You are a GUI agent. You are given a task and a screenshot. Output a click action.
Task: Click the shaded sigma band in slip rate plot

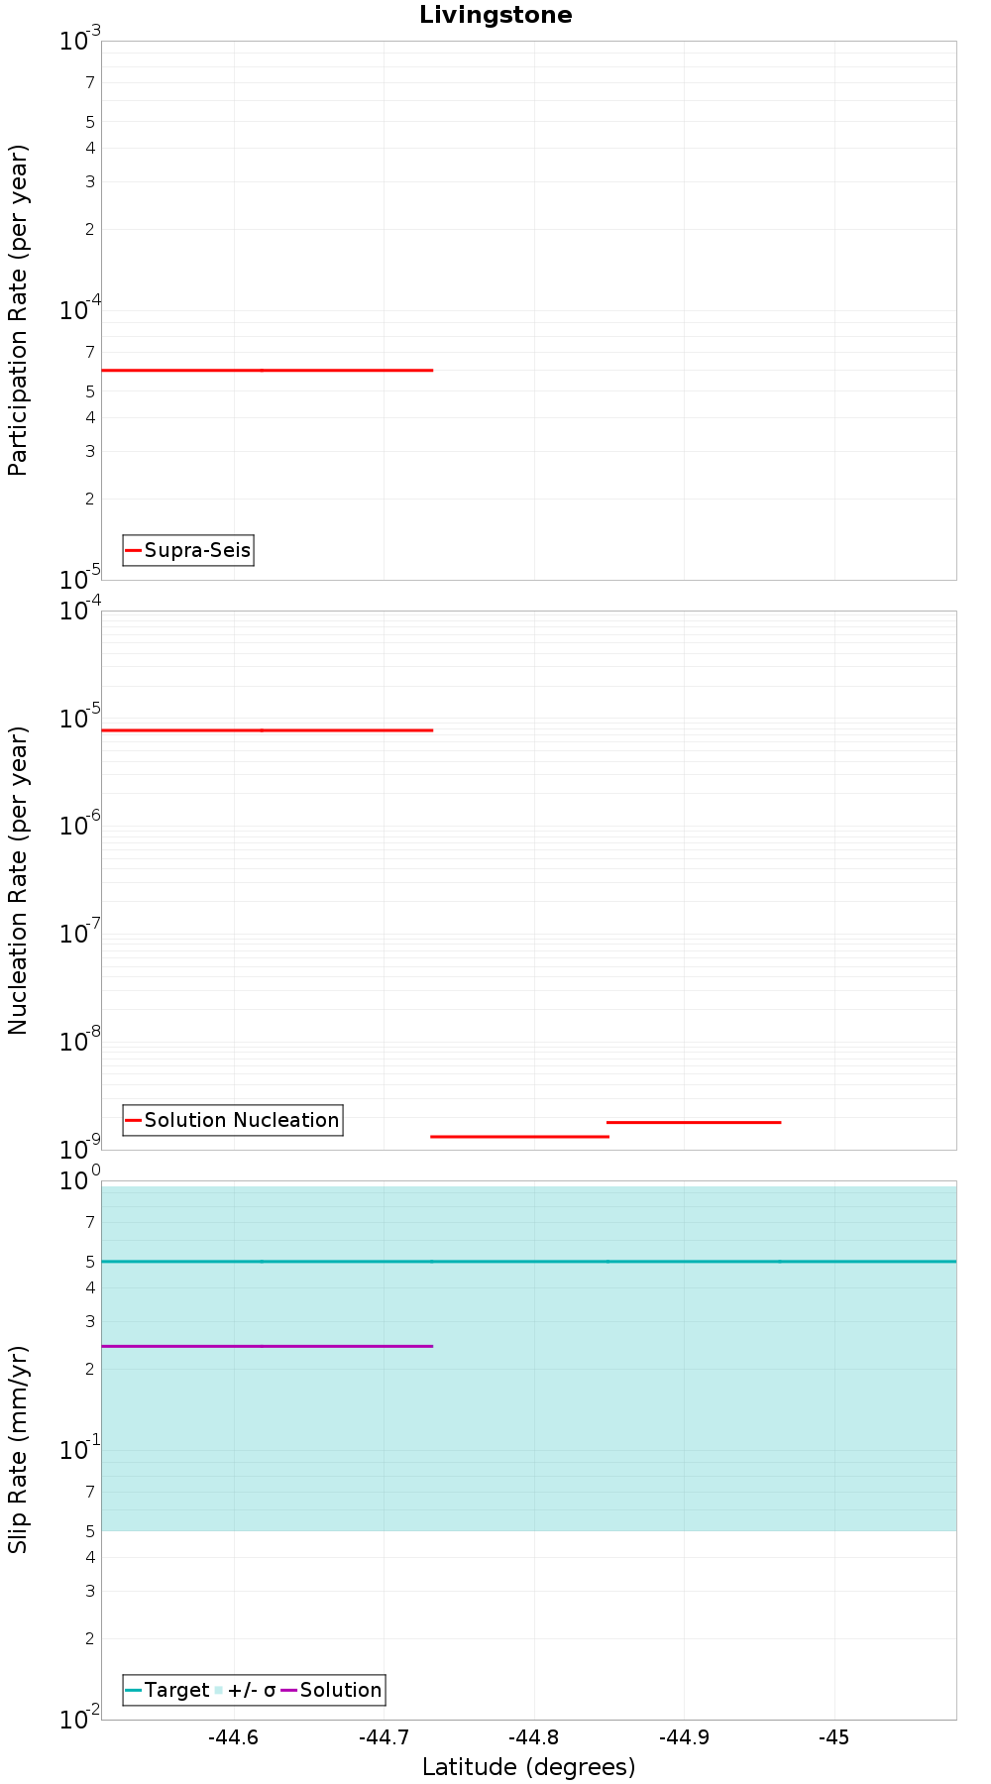[x=529, y=1437]
